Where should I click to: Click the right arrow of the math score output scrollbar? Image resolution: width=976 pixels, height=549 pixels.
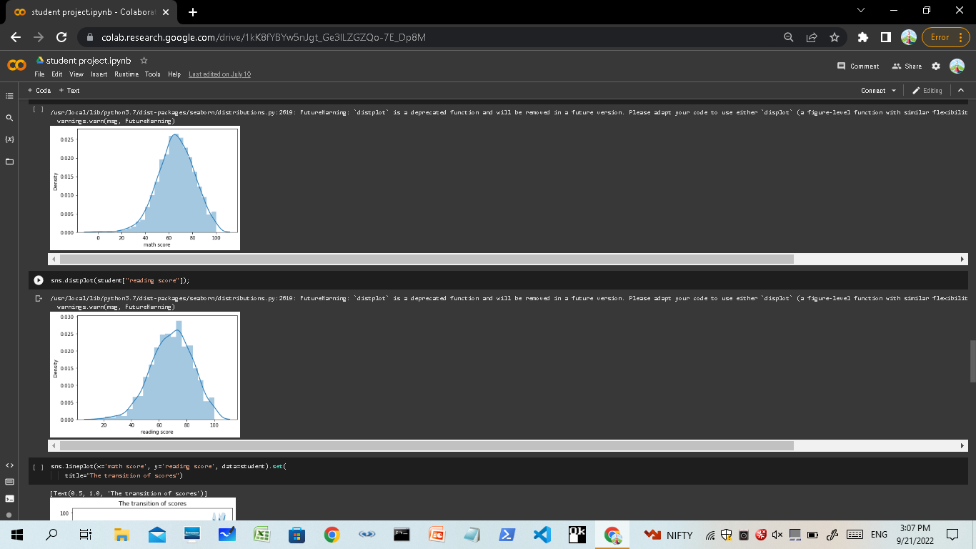962,259
